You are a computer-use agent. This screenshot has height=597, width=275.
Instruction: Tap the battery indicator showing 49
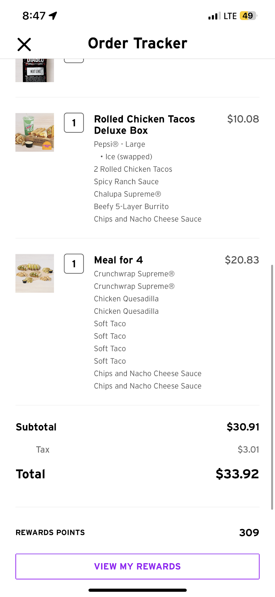pos(248,16)
